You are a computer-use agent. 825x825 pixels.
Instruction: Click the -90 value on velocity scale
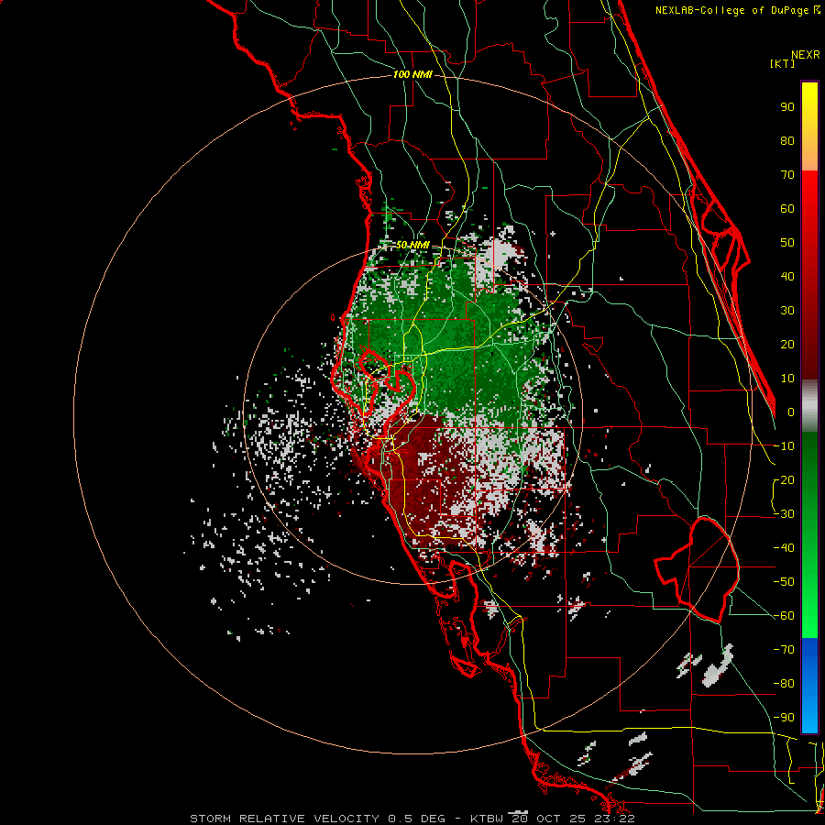pyautogui.click(x=784, y=718)
